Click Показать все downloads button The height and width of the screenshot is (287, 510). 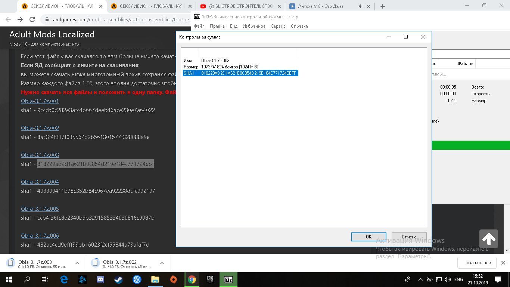point(477,263)
